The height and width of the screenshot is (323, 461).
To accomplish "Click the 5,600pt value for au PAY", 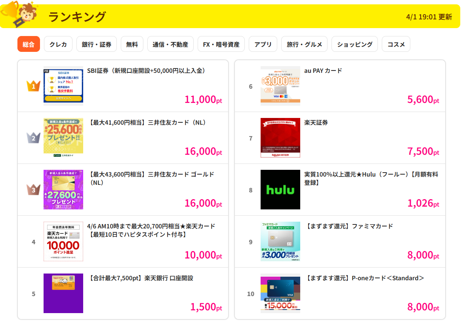I will pos(423,100).
